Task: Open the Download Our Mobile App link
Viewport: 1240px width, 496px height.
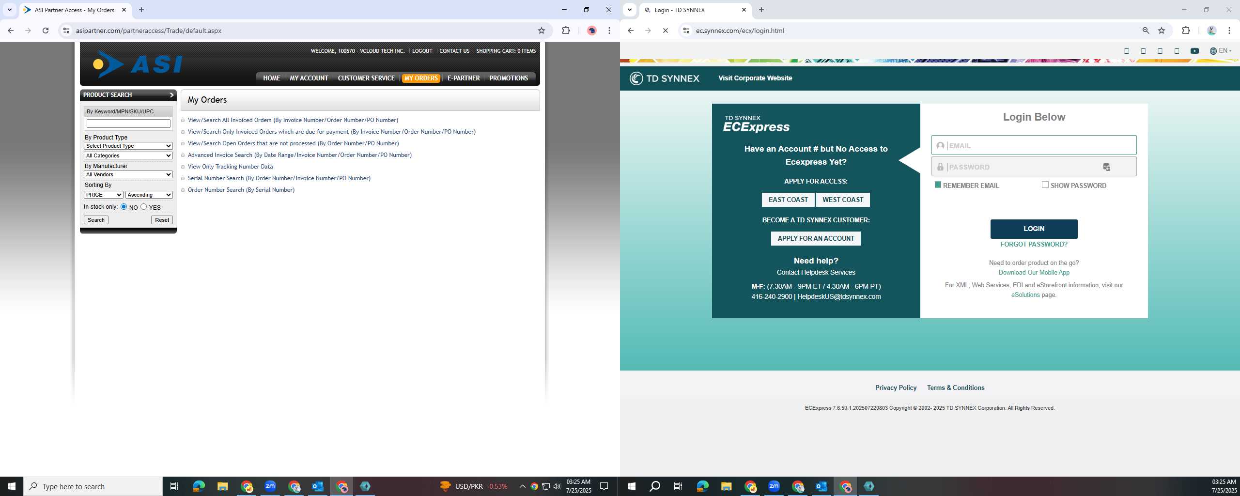Action: 1034,272
